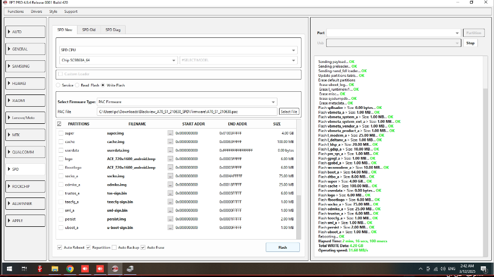Screen dimensions: 494x277
Task: Expand the ROCKCHIP sidebar section
Action: pos(25,186)
